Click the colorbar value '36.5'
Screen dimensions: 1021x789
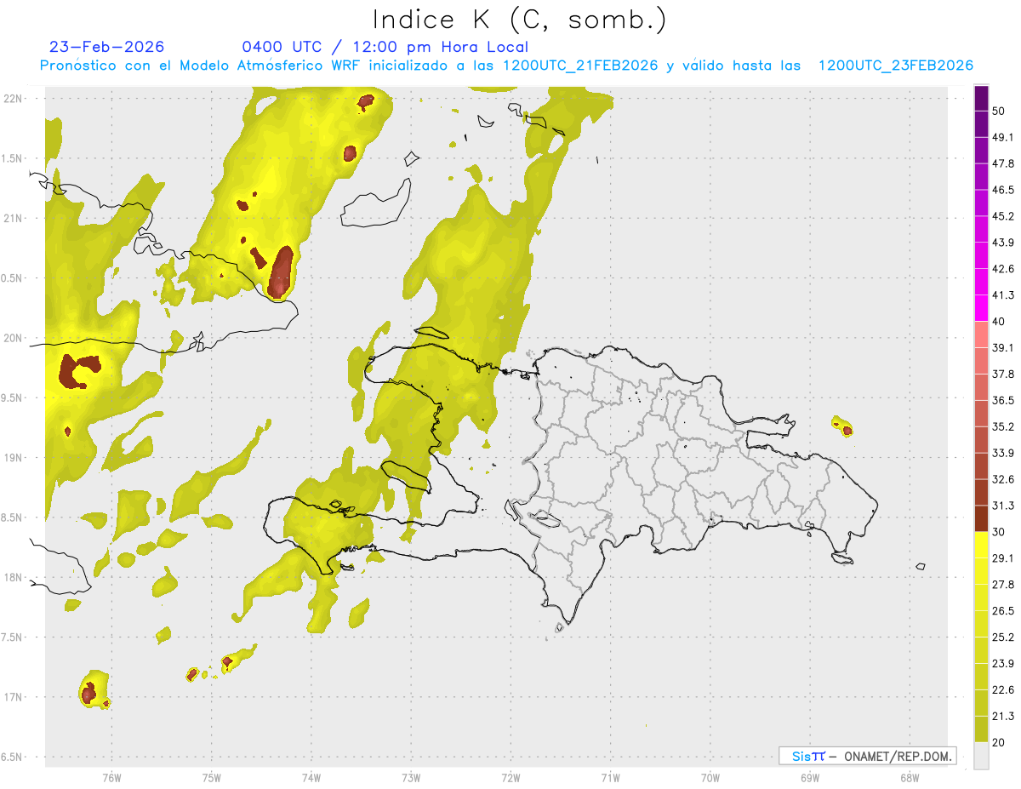[x=1003, y=400]
